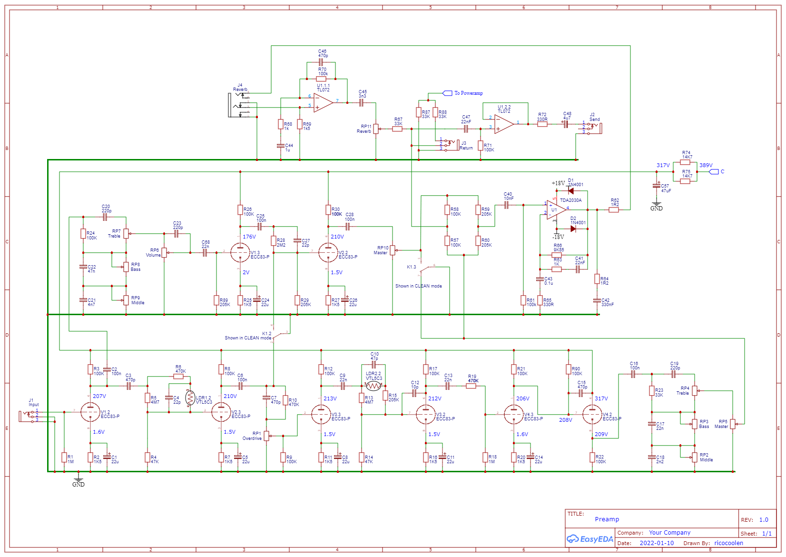
Task: Select tube V3.2 ECC83-P symbol
Action: [x=426, y=415]
